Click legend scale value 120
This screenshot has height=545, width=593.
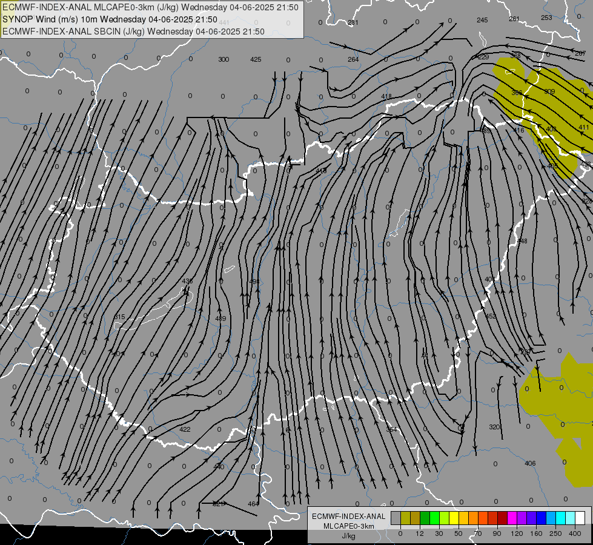tap(516, 533)
